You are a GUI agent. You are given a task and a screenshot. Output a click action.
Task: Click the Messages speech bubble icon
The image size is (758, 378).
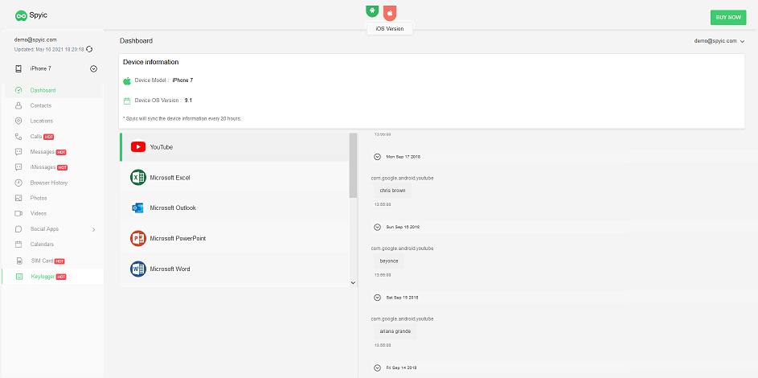coord(18,152)
